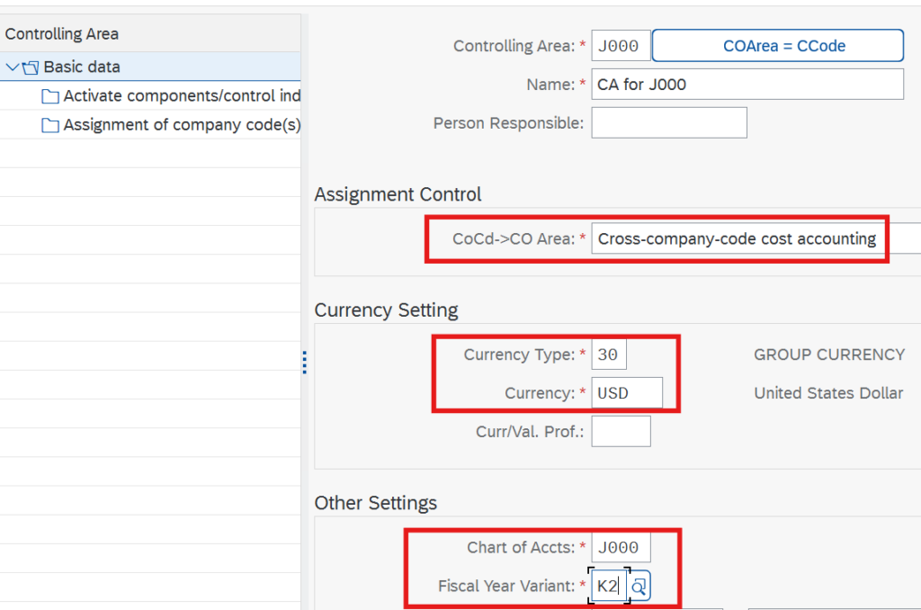
Task: Open the Activate components/control indicators node label
Action: click(182, 96)
